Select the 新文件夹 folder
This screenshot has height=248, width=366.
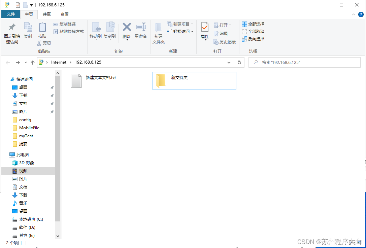pyautogui.click(x=194, y=80)
